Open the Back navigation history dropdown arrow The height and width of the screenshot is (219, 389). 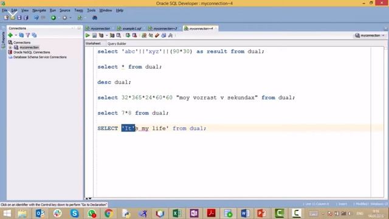coord(59,18)
